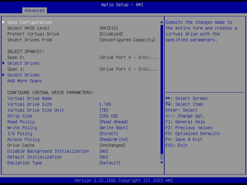Click CONFIGURE VIRTUAL DRIVE PARAMETERS heading
The image size is (247, 185).
click(x=51, y=92)
